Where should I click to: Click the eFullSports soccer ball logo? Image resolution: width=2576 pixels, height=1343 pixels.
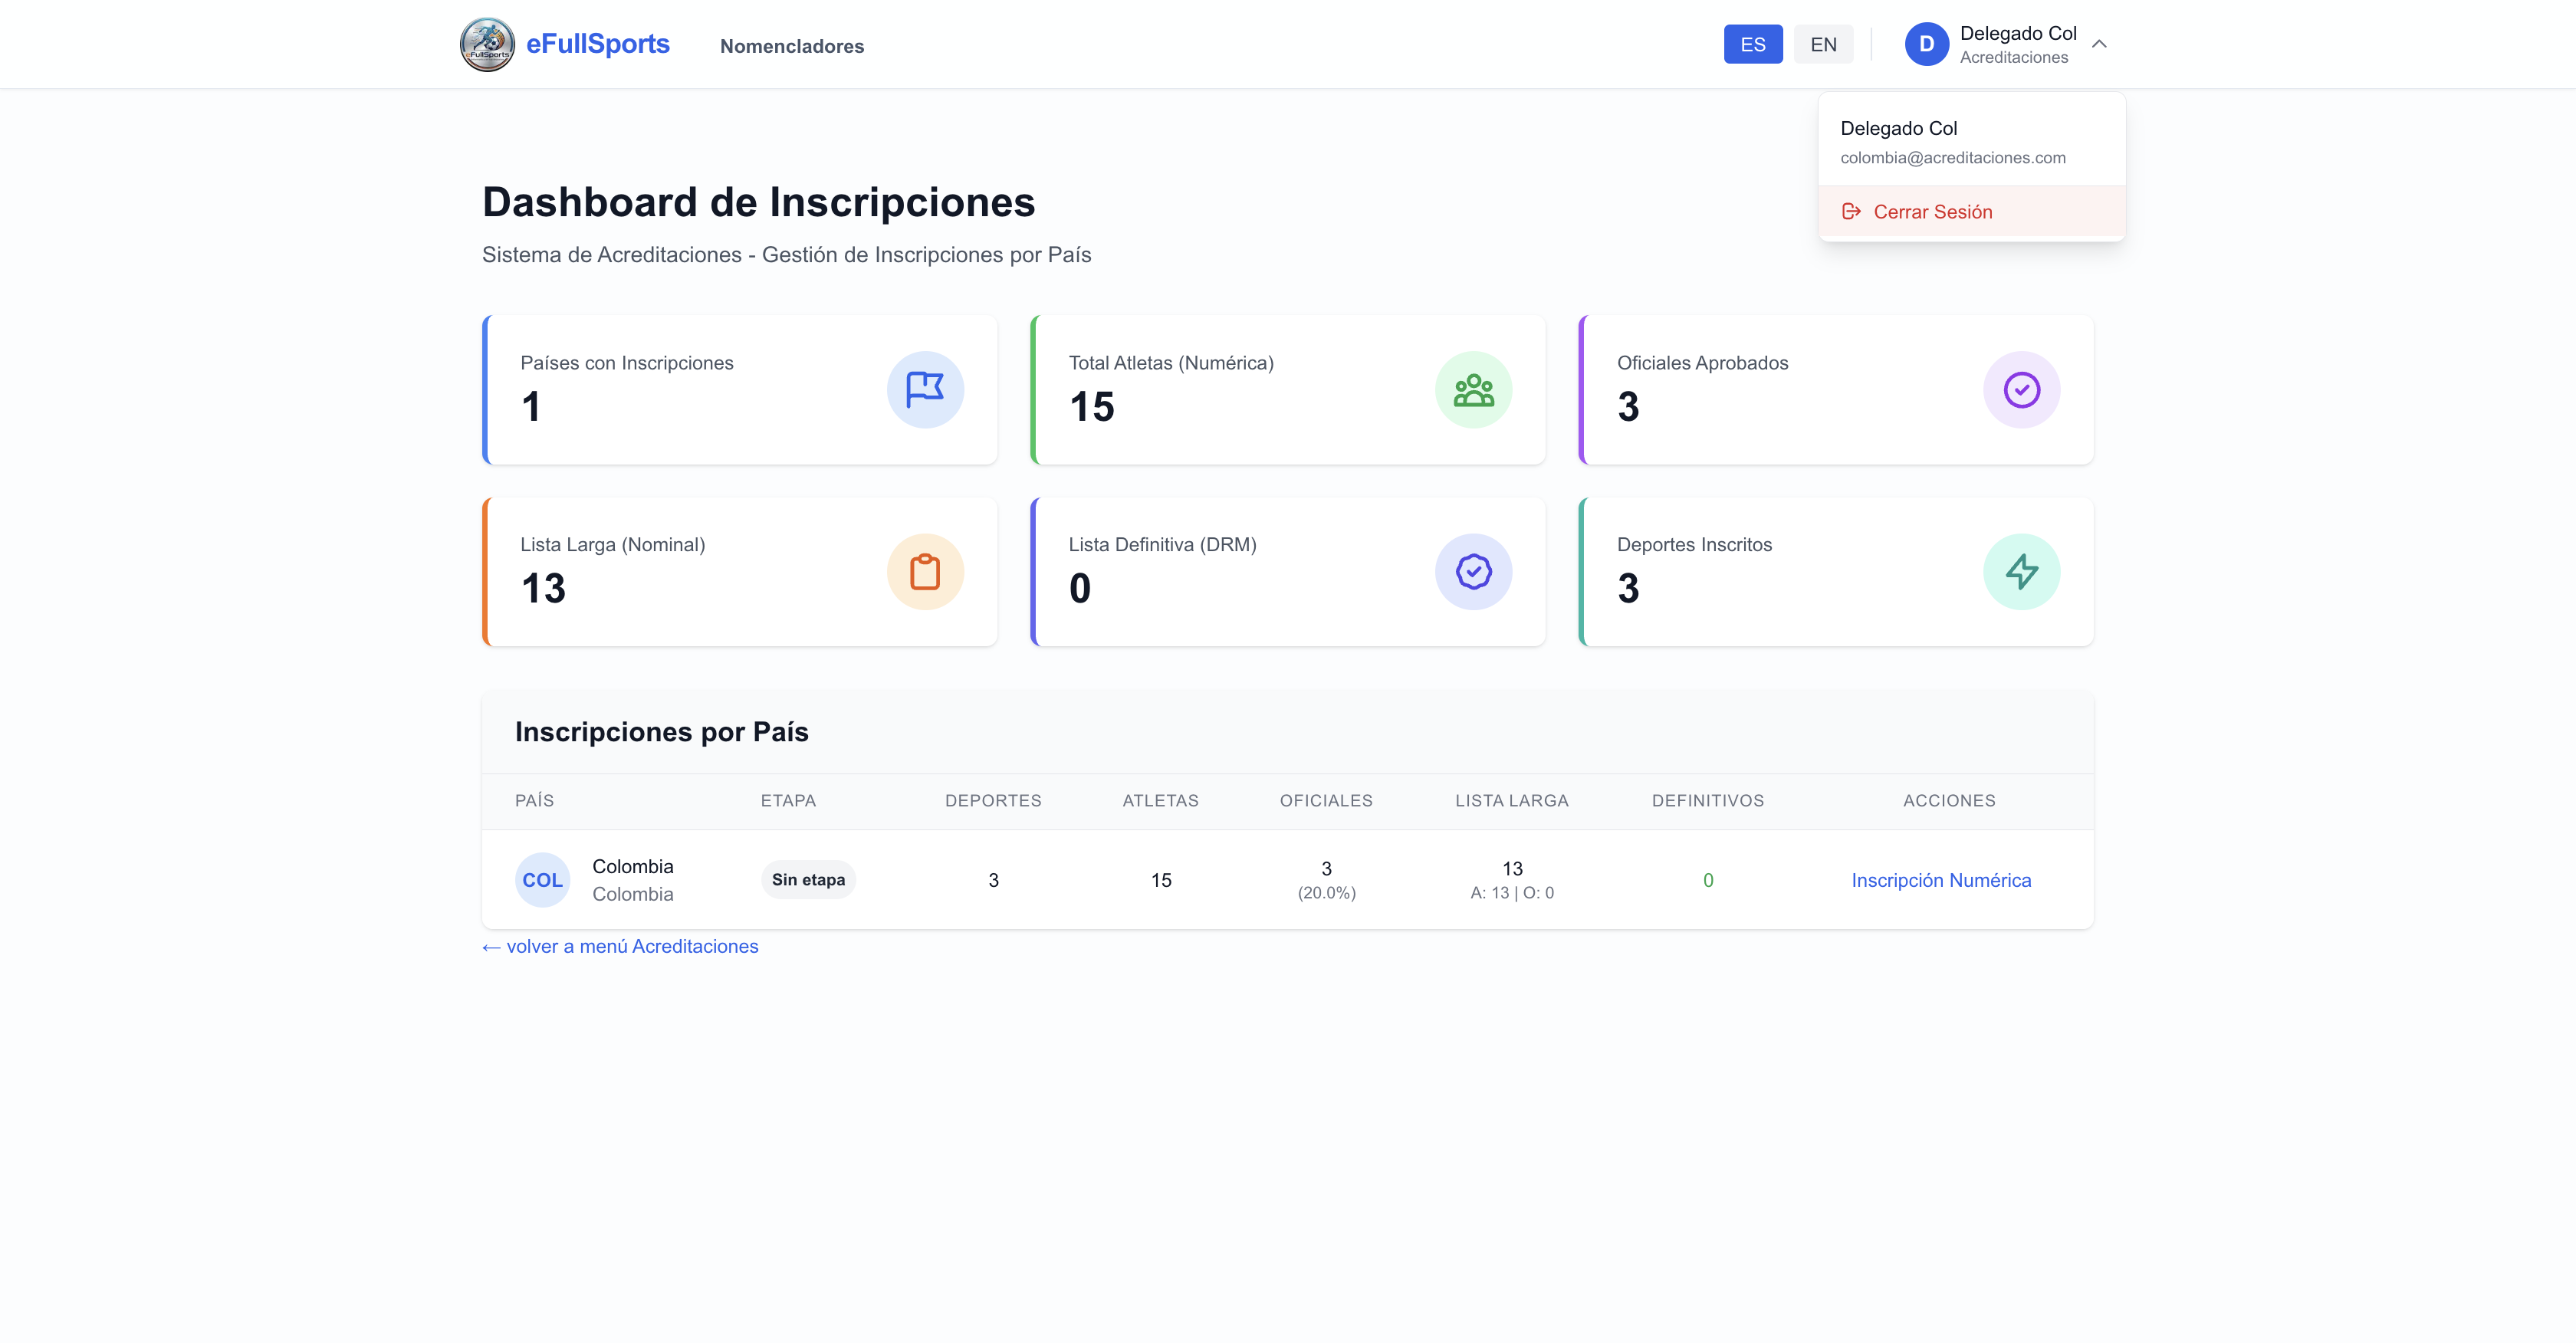487,44
